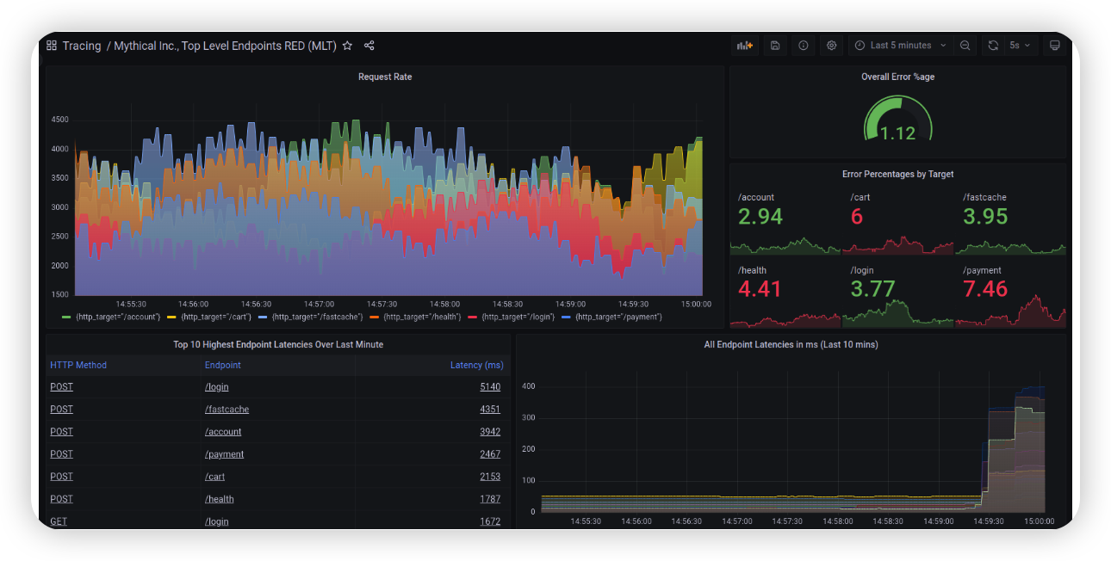
Task: Click the /health endpoint link in table
Action: coord(219,499)
